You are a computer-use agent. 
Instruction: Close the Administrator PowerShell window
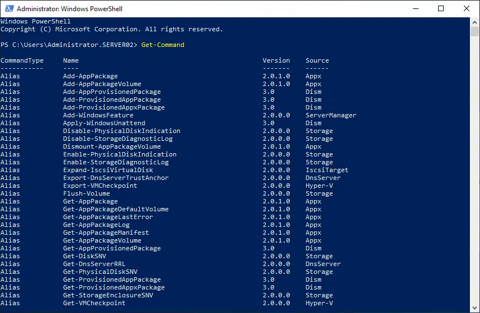tap(467, 8)
